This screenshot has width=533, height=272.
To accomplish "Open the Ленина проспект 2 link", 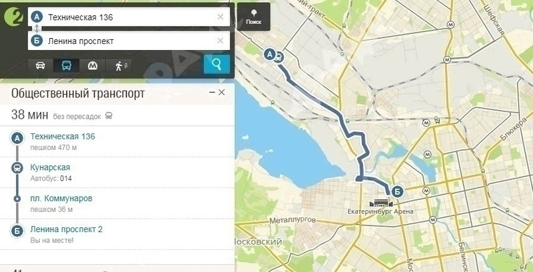I will (x=66, y=229).
